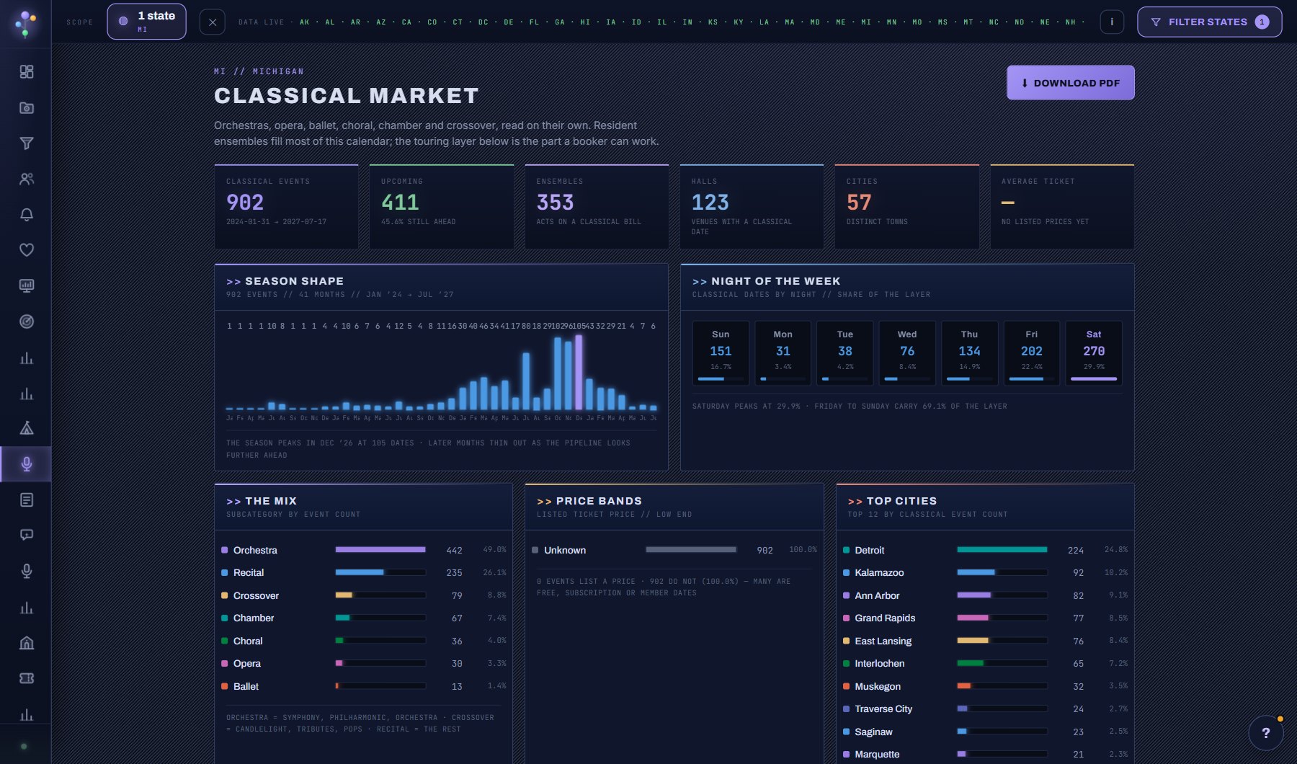Open the Classical Events 902 card

pos(286,207)
